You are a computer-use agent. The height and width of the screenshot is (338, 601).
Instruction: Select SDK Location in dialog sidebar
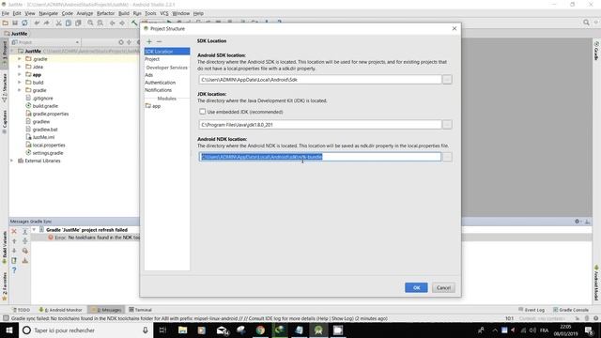tap(167, 52)
